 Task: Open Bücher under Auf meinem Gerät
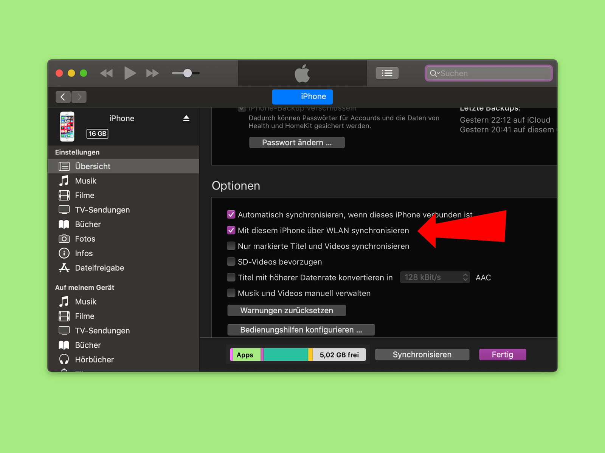point(123,345)
